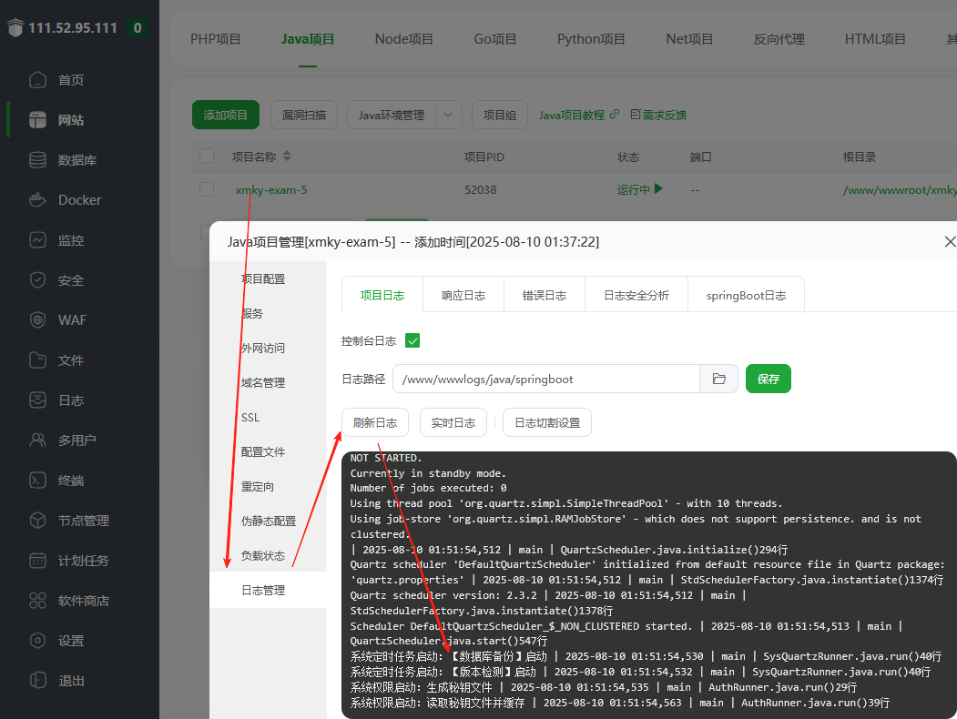Switch to the Go项目 tab
The width and height of the screenshot is (957, 719).
[x=495, y=39]
